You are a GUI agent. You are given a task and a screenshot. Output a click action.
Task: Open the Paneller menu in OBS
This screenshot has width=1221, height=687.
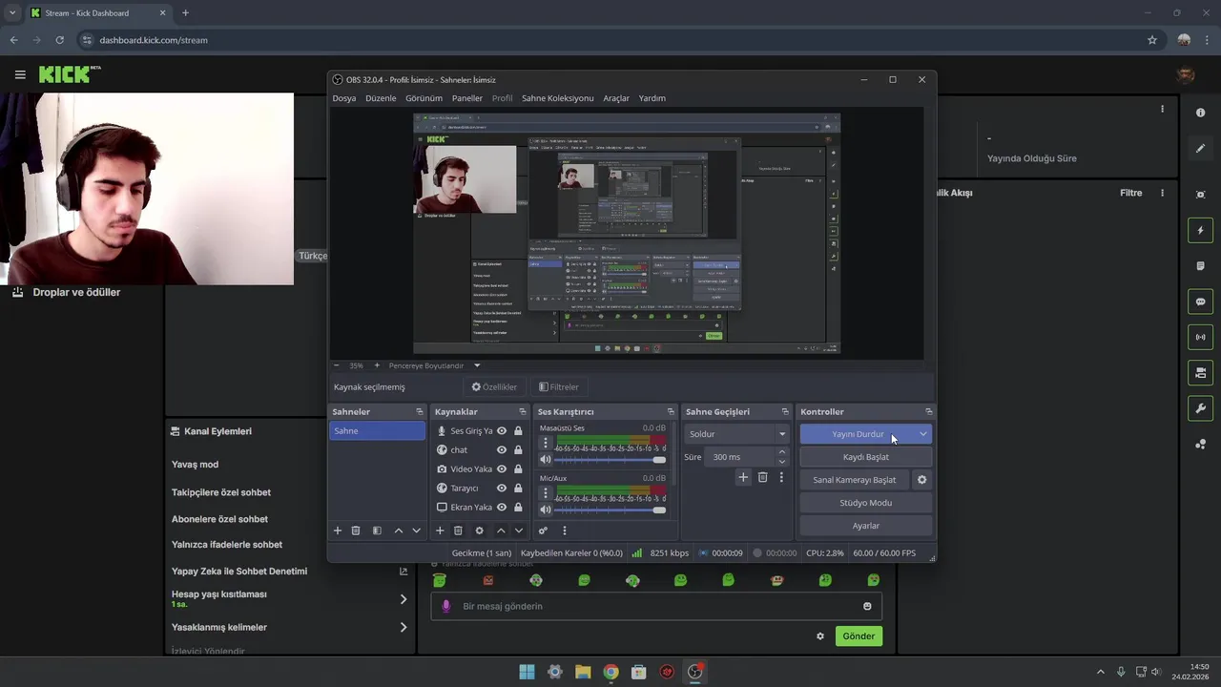click(x=467, y=98)
